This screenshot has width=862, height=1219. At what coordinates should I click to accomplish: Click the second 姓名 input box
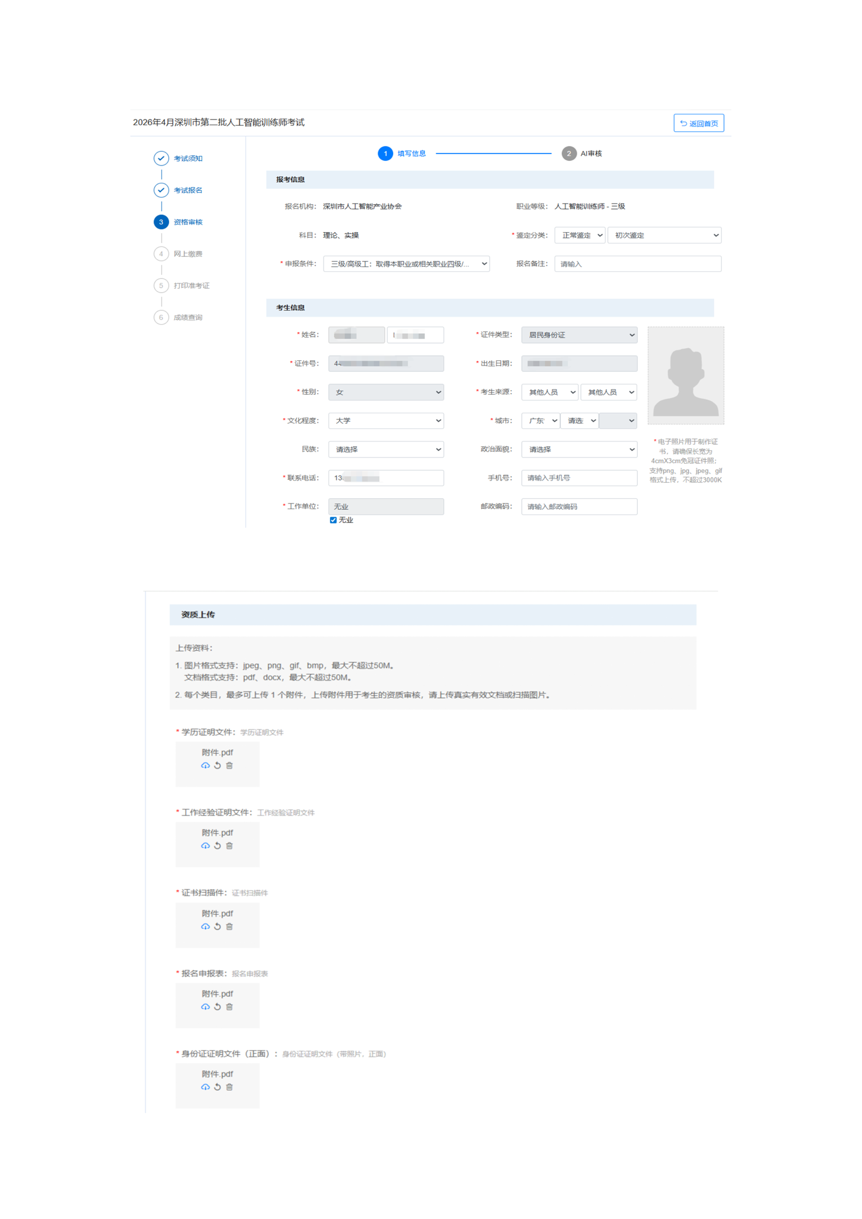click(x=415, y=335)
